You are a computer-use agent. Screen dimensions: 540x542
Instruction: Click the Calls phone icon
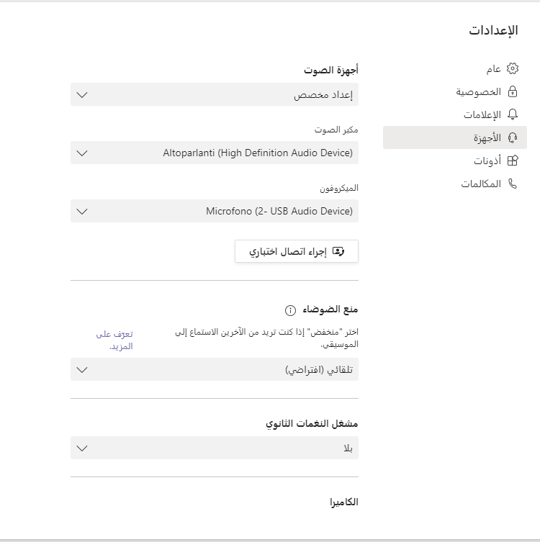coord(513,184)
